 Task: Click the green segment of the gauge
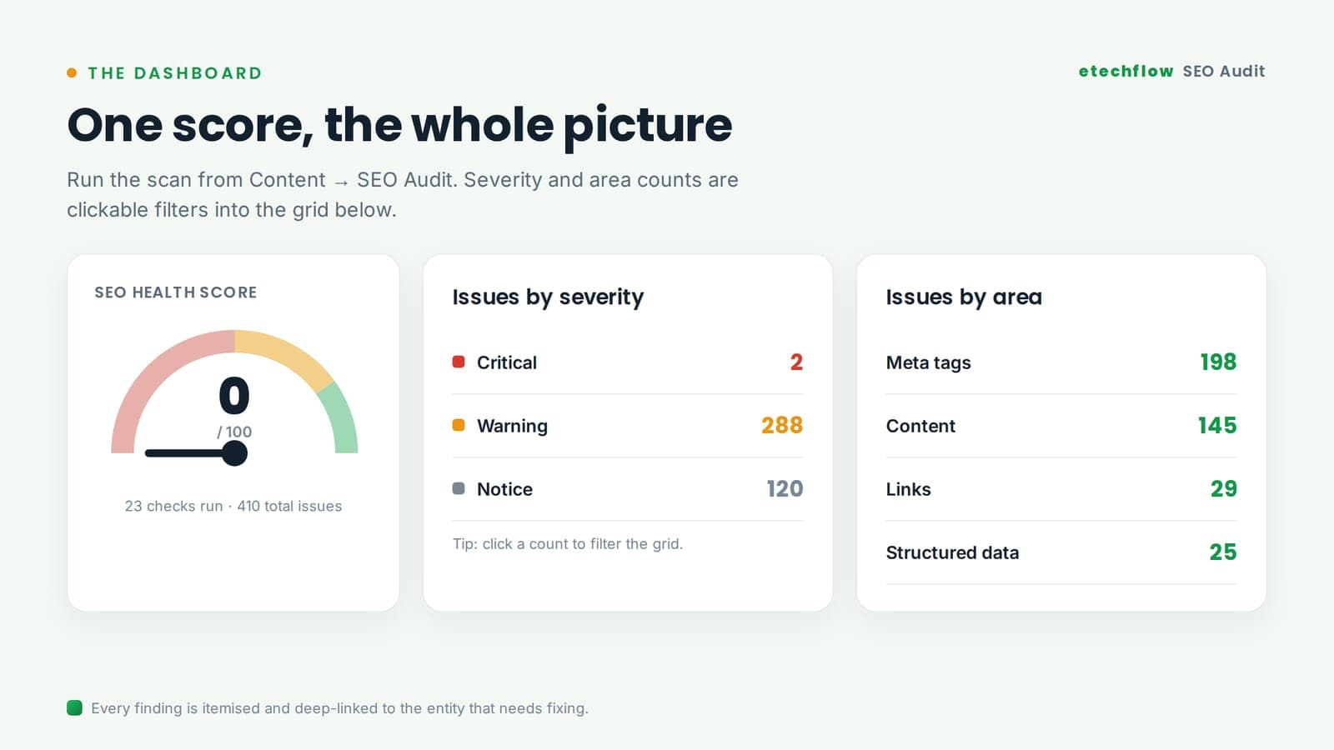click(342, 419)
